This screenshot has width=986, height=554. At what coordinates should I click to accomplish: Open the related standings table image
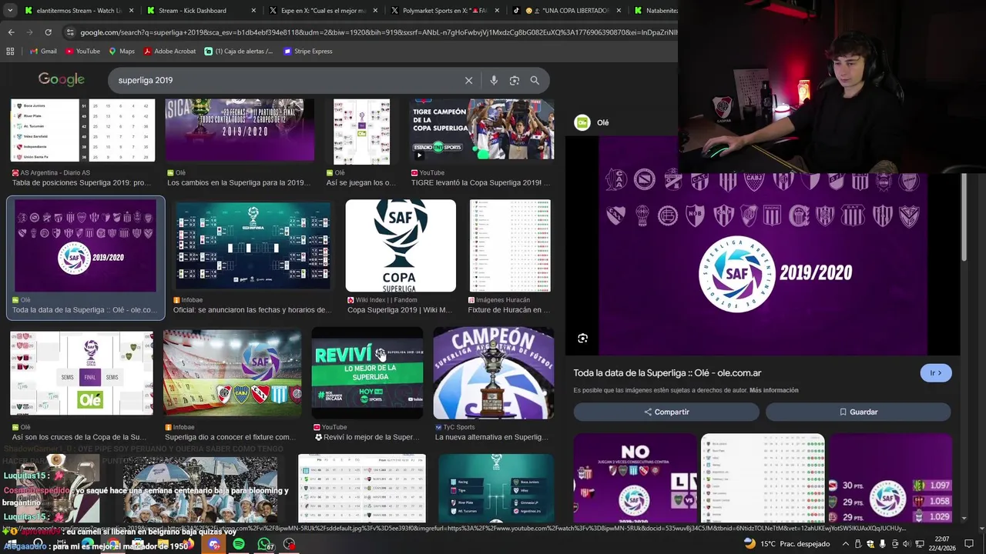click(763, 479)
